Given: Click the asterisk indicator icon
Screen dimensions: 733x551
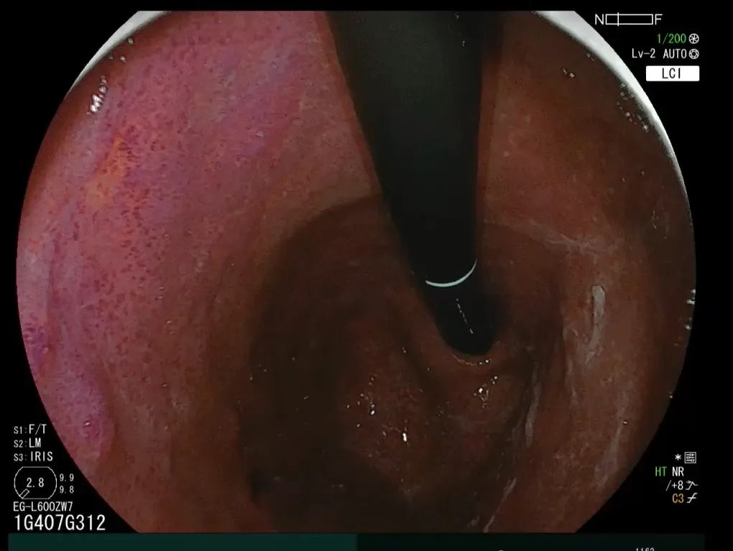Looking at the screenshot, I should pyautogui.click(x=678, y=458).
